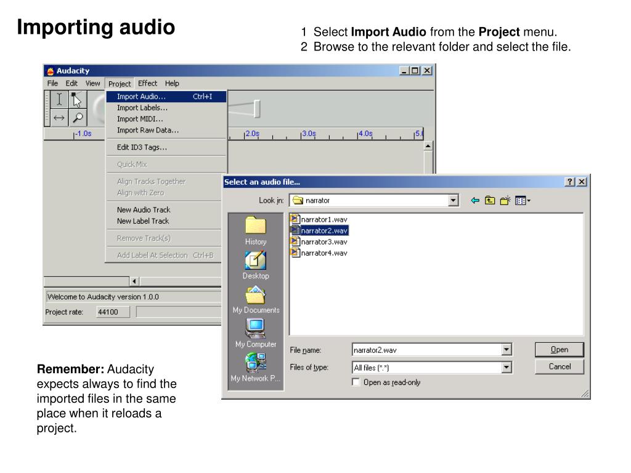The image size is (631, 473).
Task: Click the narrator1.wav file icon
Action: tap(295, 219)
